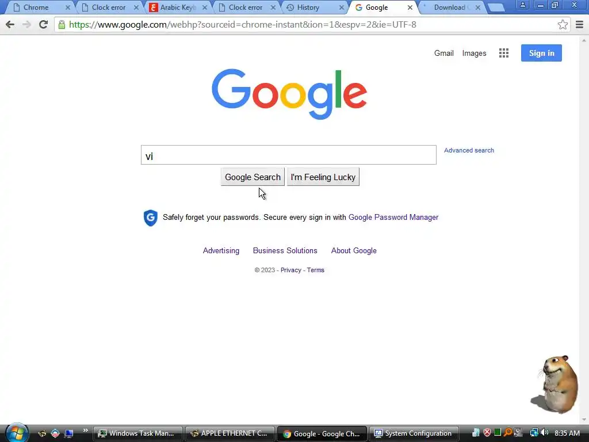Screen dimensions: 589x442
Task: Open the Chrome user profile button
Action: coord(522,5)
